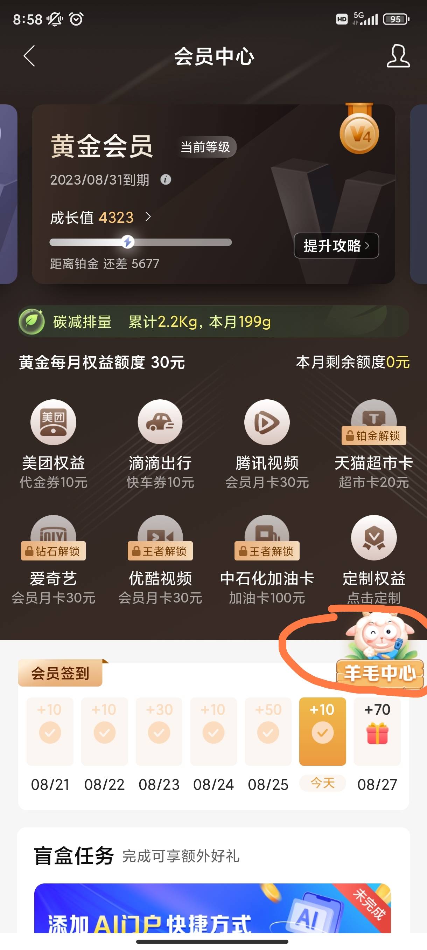Screen dimensions: 427x950
Task: Select the 会员签到 tab label
Action: pyautogui.click(x=61, y=673)
